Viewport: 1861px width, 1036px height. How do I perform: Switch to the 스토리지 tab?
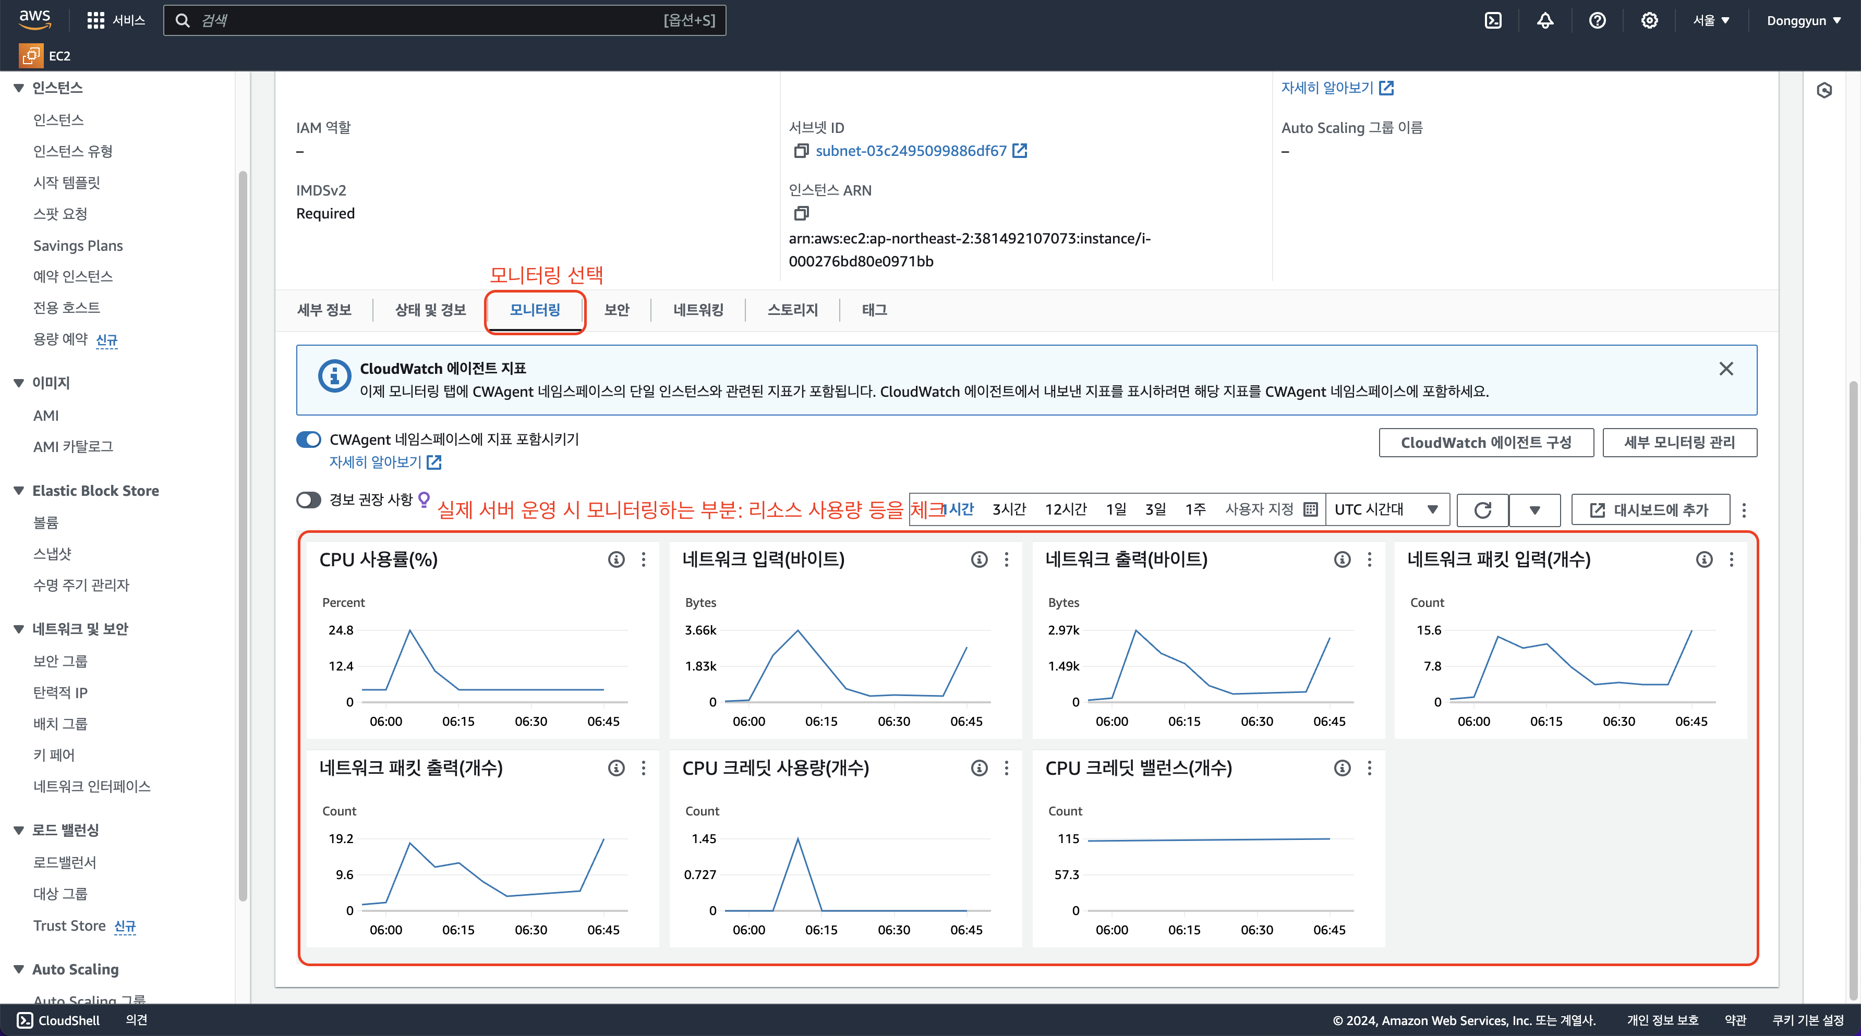792,310
